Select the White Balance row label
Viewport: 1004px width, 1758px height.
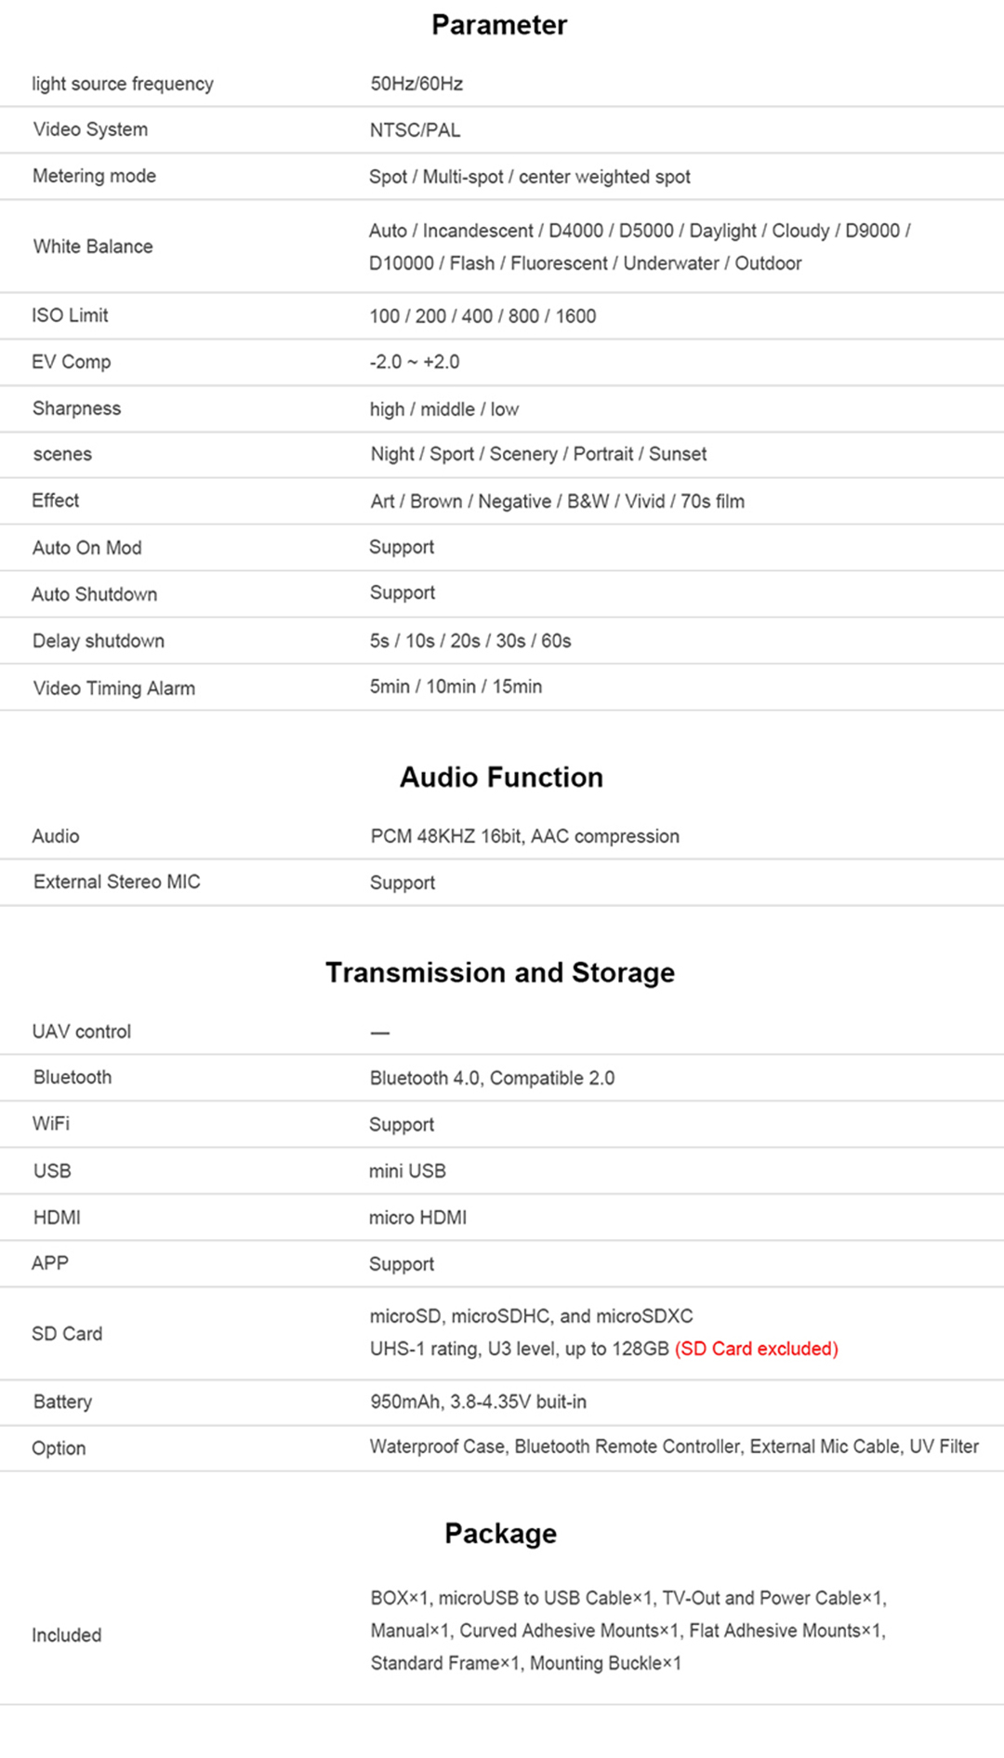pyautogui.click(x=93, y=246)
